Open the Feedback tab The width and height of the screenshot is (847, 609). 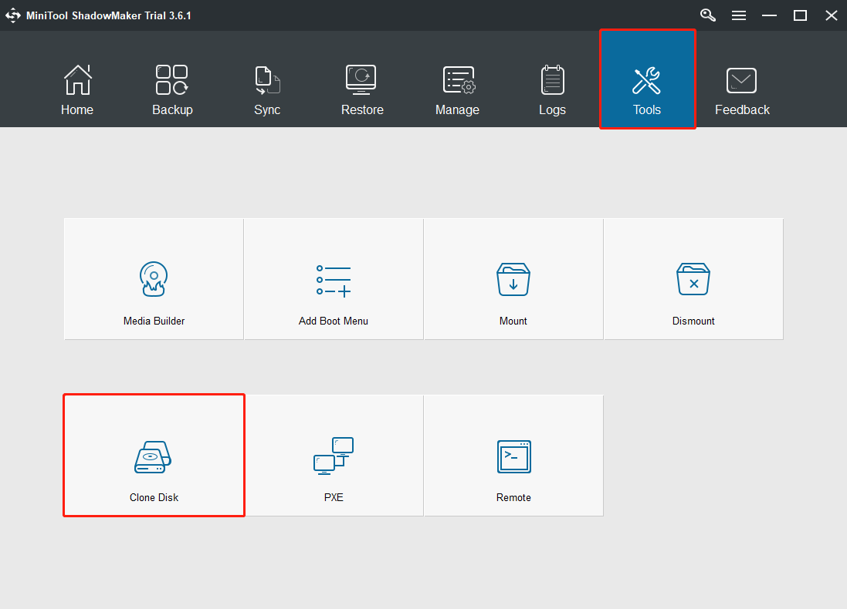742,89
